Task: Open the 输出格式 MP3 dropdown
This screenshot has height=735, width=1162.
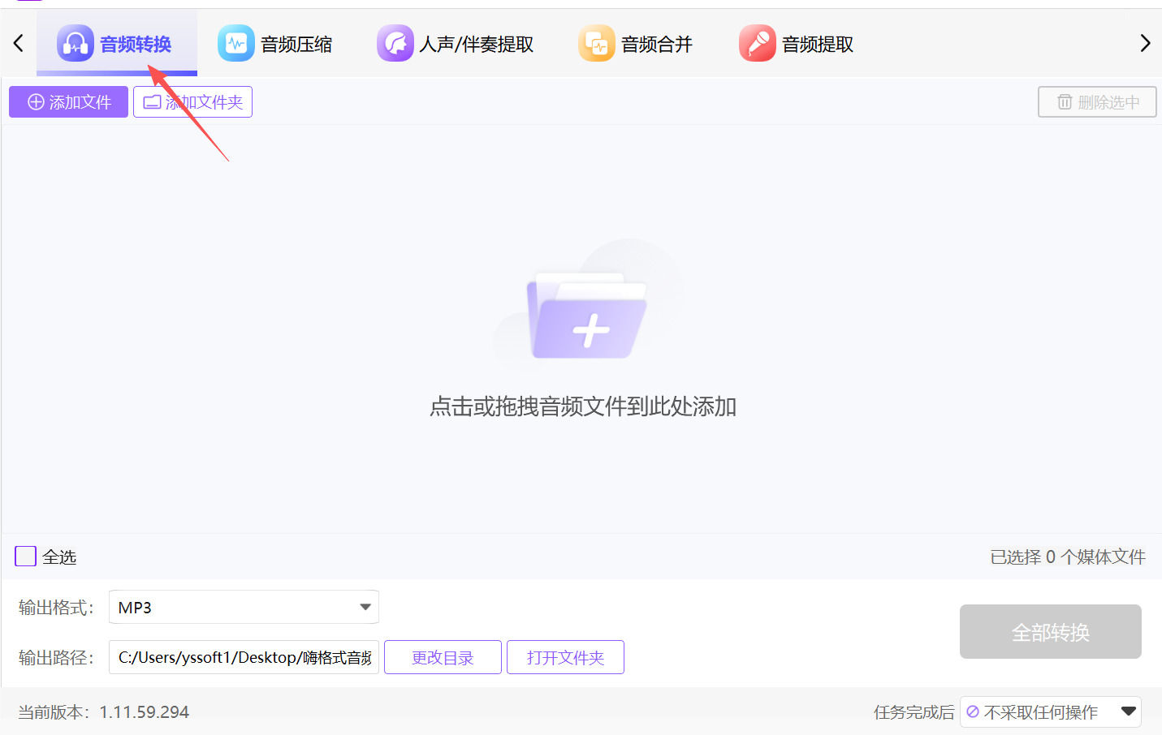Action: 244,607
